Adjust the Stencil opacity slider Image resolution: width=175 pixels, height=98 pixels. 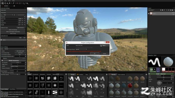[x=17, y=71]
